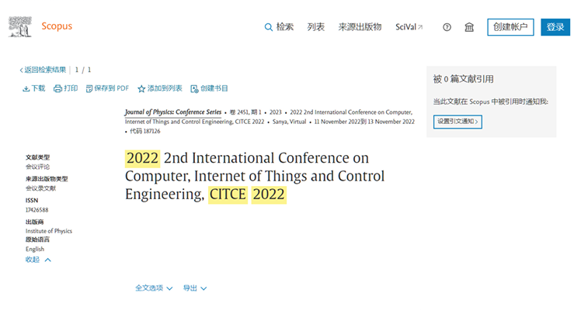The height and width of the screenshot is (310, 574).
Task: Open Journal of Physics: Conference Series link
Action: [x=172, y=112]
